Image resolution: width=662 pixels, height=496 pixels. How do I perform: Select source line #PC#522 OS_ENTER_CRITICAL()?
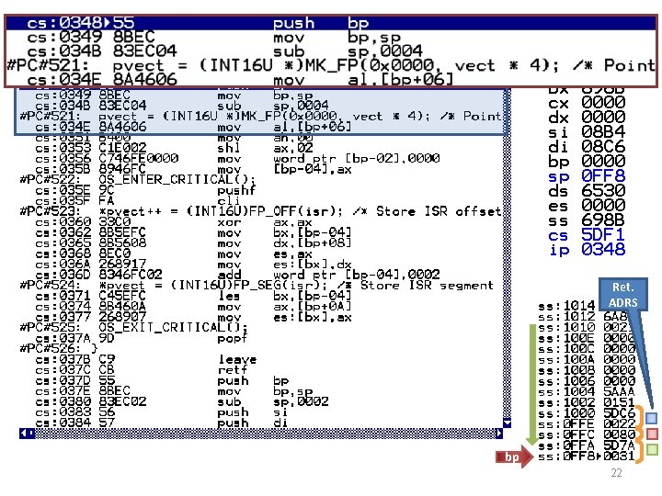(138, 180)
